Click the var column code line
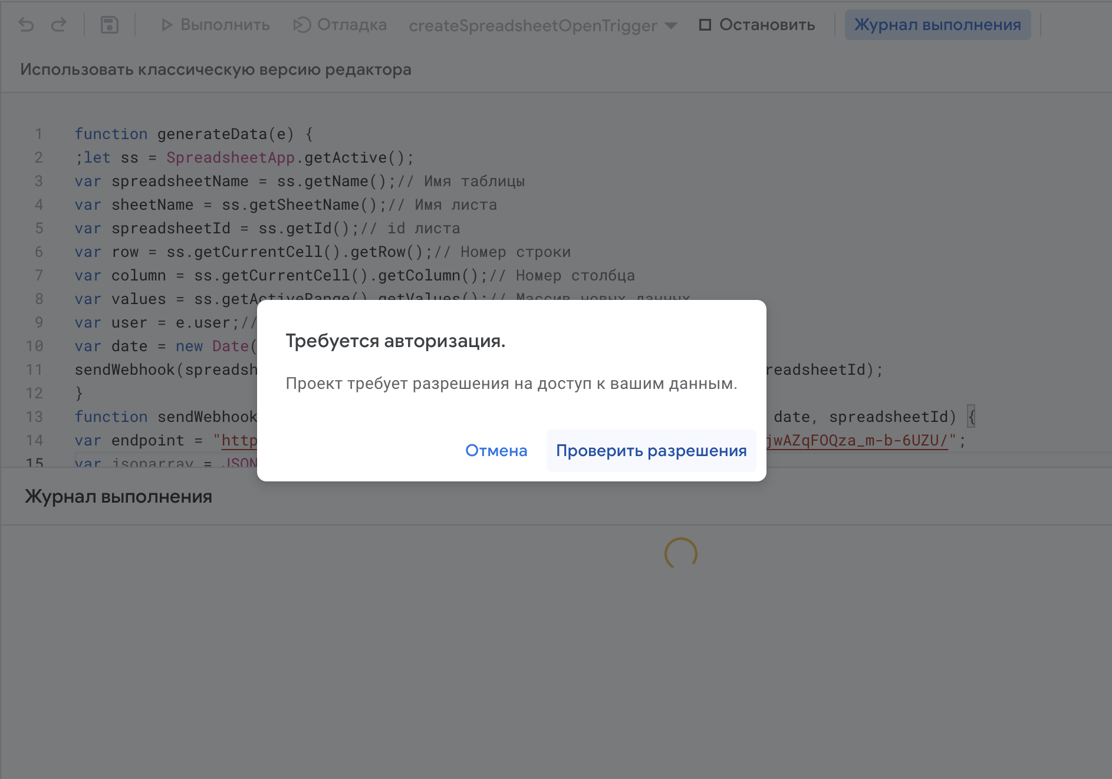Viewport: 1112px width, 779px height. (x=354, y=276)
